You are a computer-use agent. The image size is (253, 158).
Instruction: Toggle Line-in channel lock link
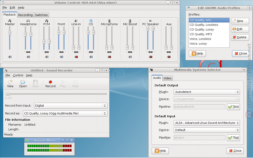point(76,52)
